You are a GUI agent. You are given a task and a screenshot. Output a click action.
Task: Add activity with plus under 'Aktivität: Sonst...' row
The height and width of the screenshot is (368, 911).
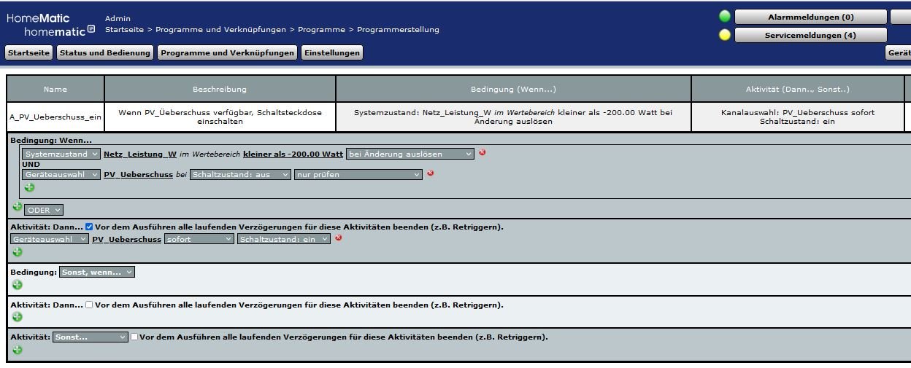[x=17, y=350]
